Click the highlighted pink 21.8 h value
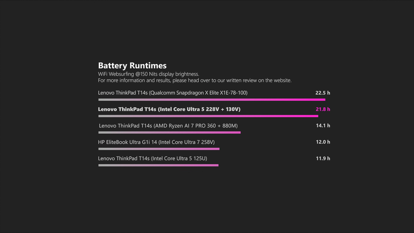 (x=323, y=109)
